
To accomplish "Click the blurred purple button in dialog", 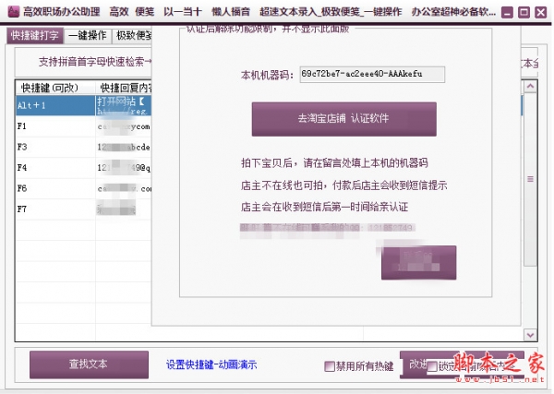I will (418, 263).
